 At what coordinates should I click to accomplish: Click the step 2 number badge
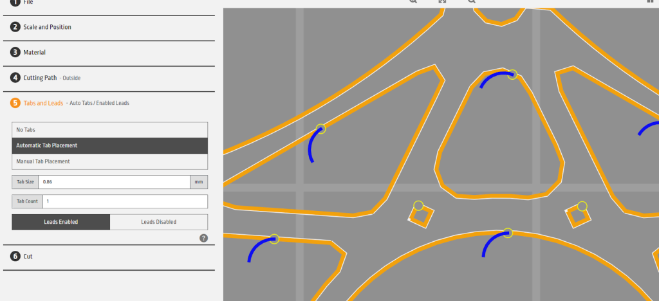click(15, 27)
